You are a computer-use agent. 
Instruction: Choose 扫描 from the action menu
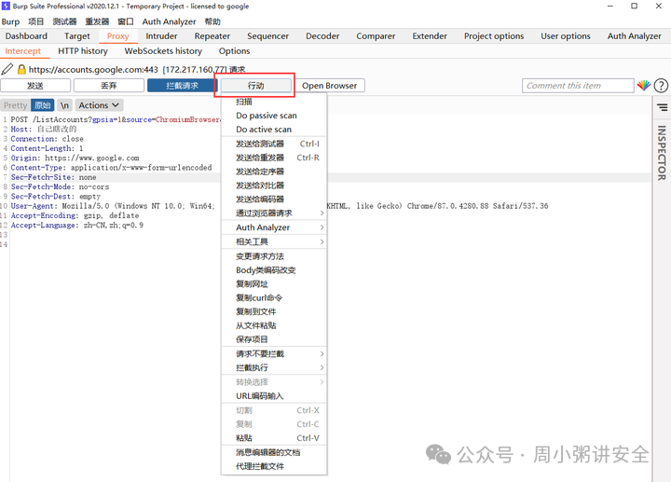[274, 102]
